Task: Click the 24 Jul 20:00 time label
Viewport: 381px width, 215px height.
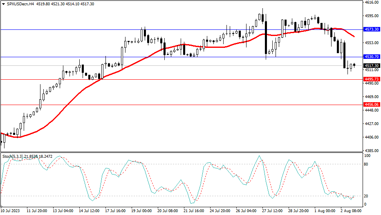Action: [220, 211]
